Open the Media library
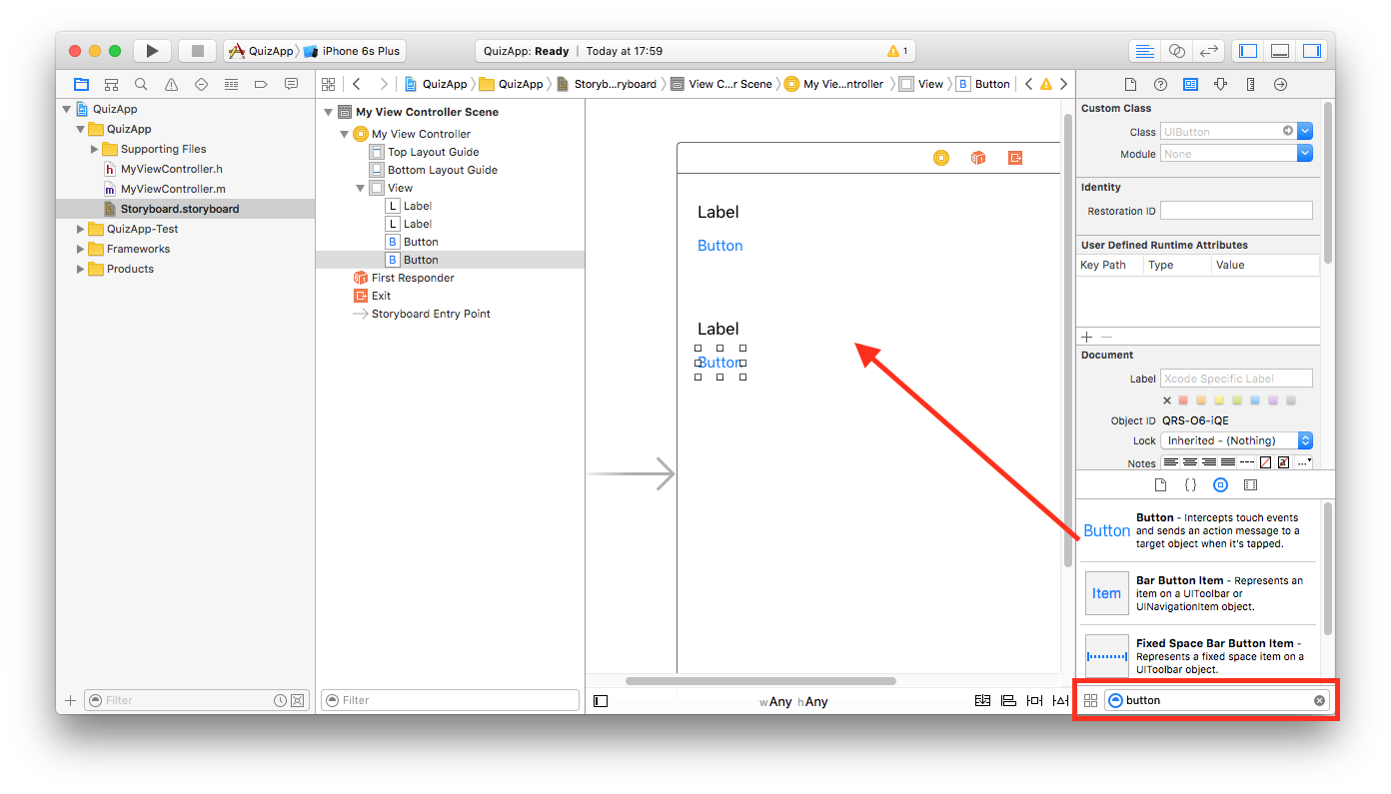This screenshot has height=794, width=1391. (x=1250, y=485)
